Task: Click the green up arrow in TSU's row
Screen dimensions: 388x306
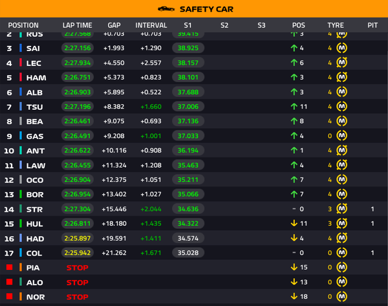Action: [x=294, y=107]
